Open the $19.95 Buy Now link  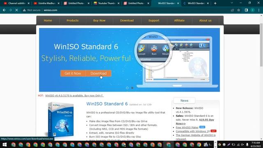coord(195,122)
